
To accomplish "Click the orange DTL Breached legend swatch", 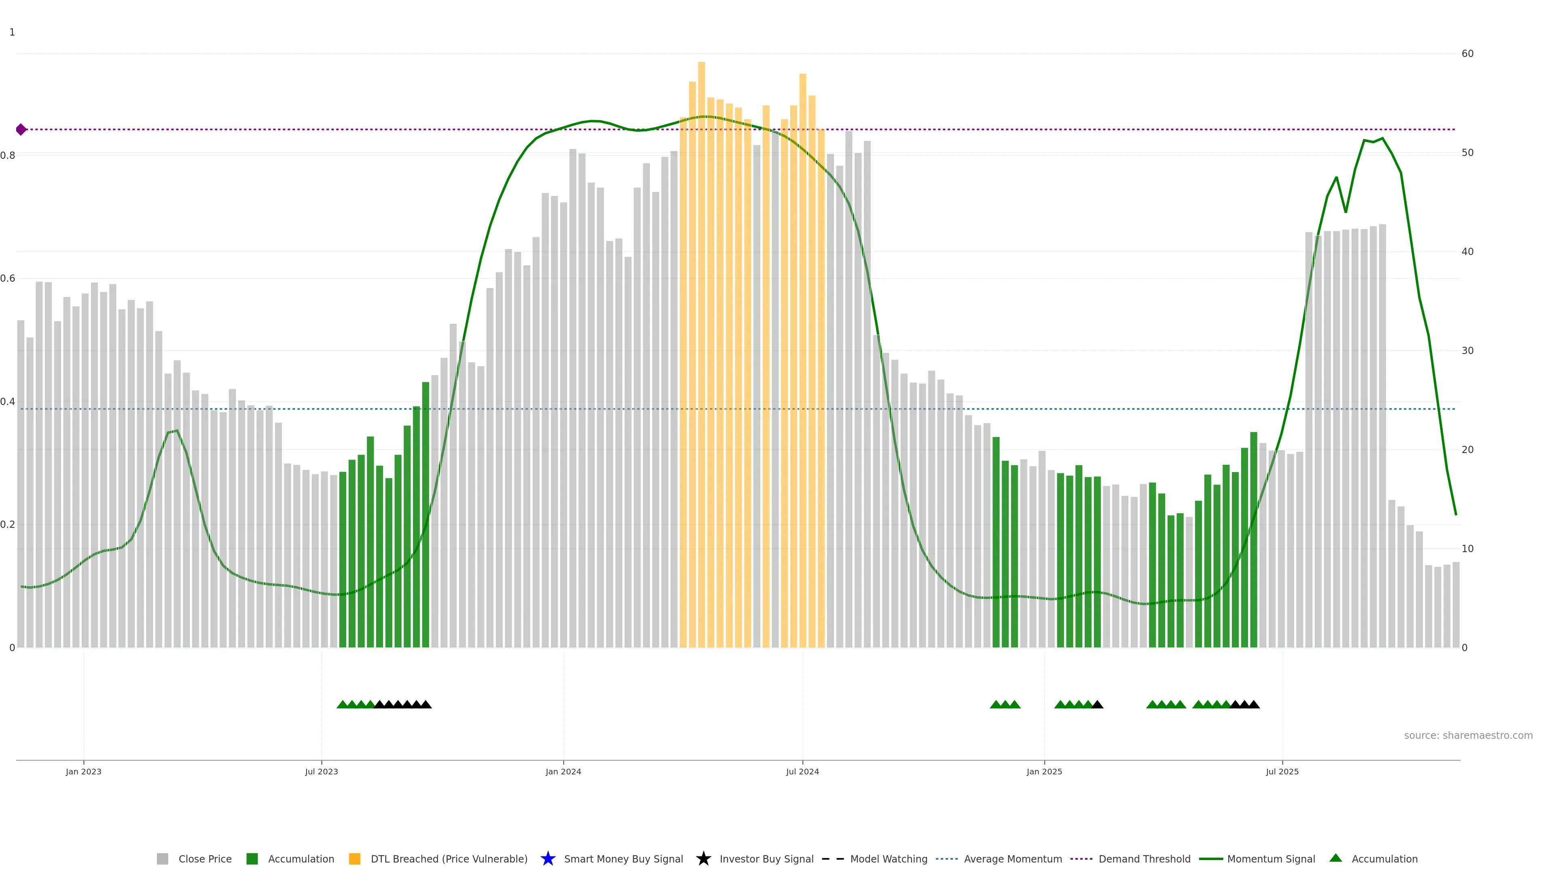I will (x=355, y=858).
